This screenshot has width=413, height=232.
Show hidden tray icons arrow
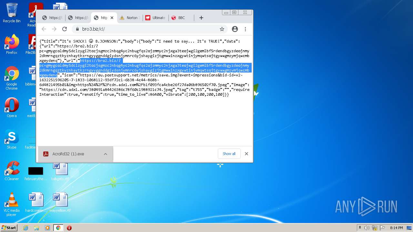pyautogui.click(x=360, y=228)
